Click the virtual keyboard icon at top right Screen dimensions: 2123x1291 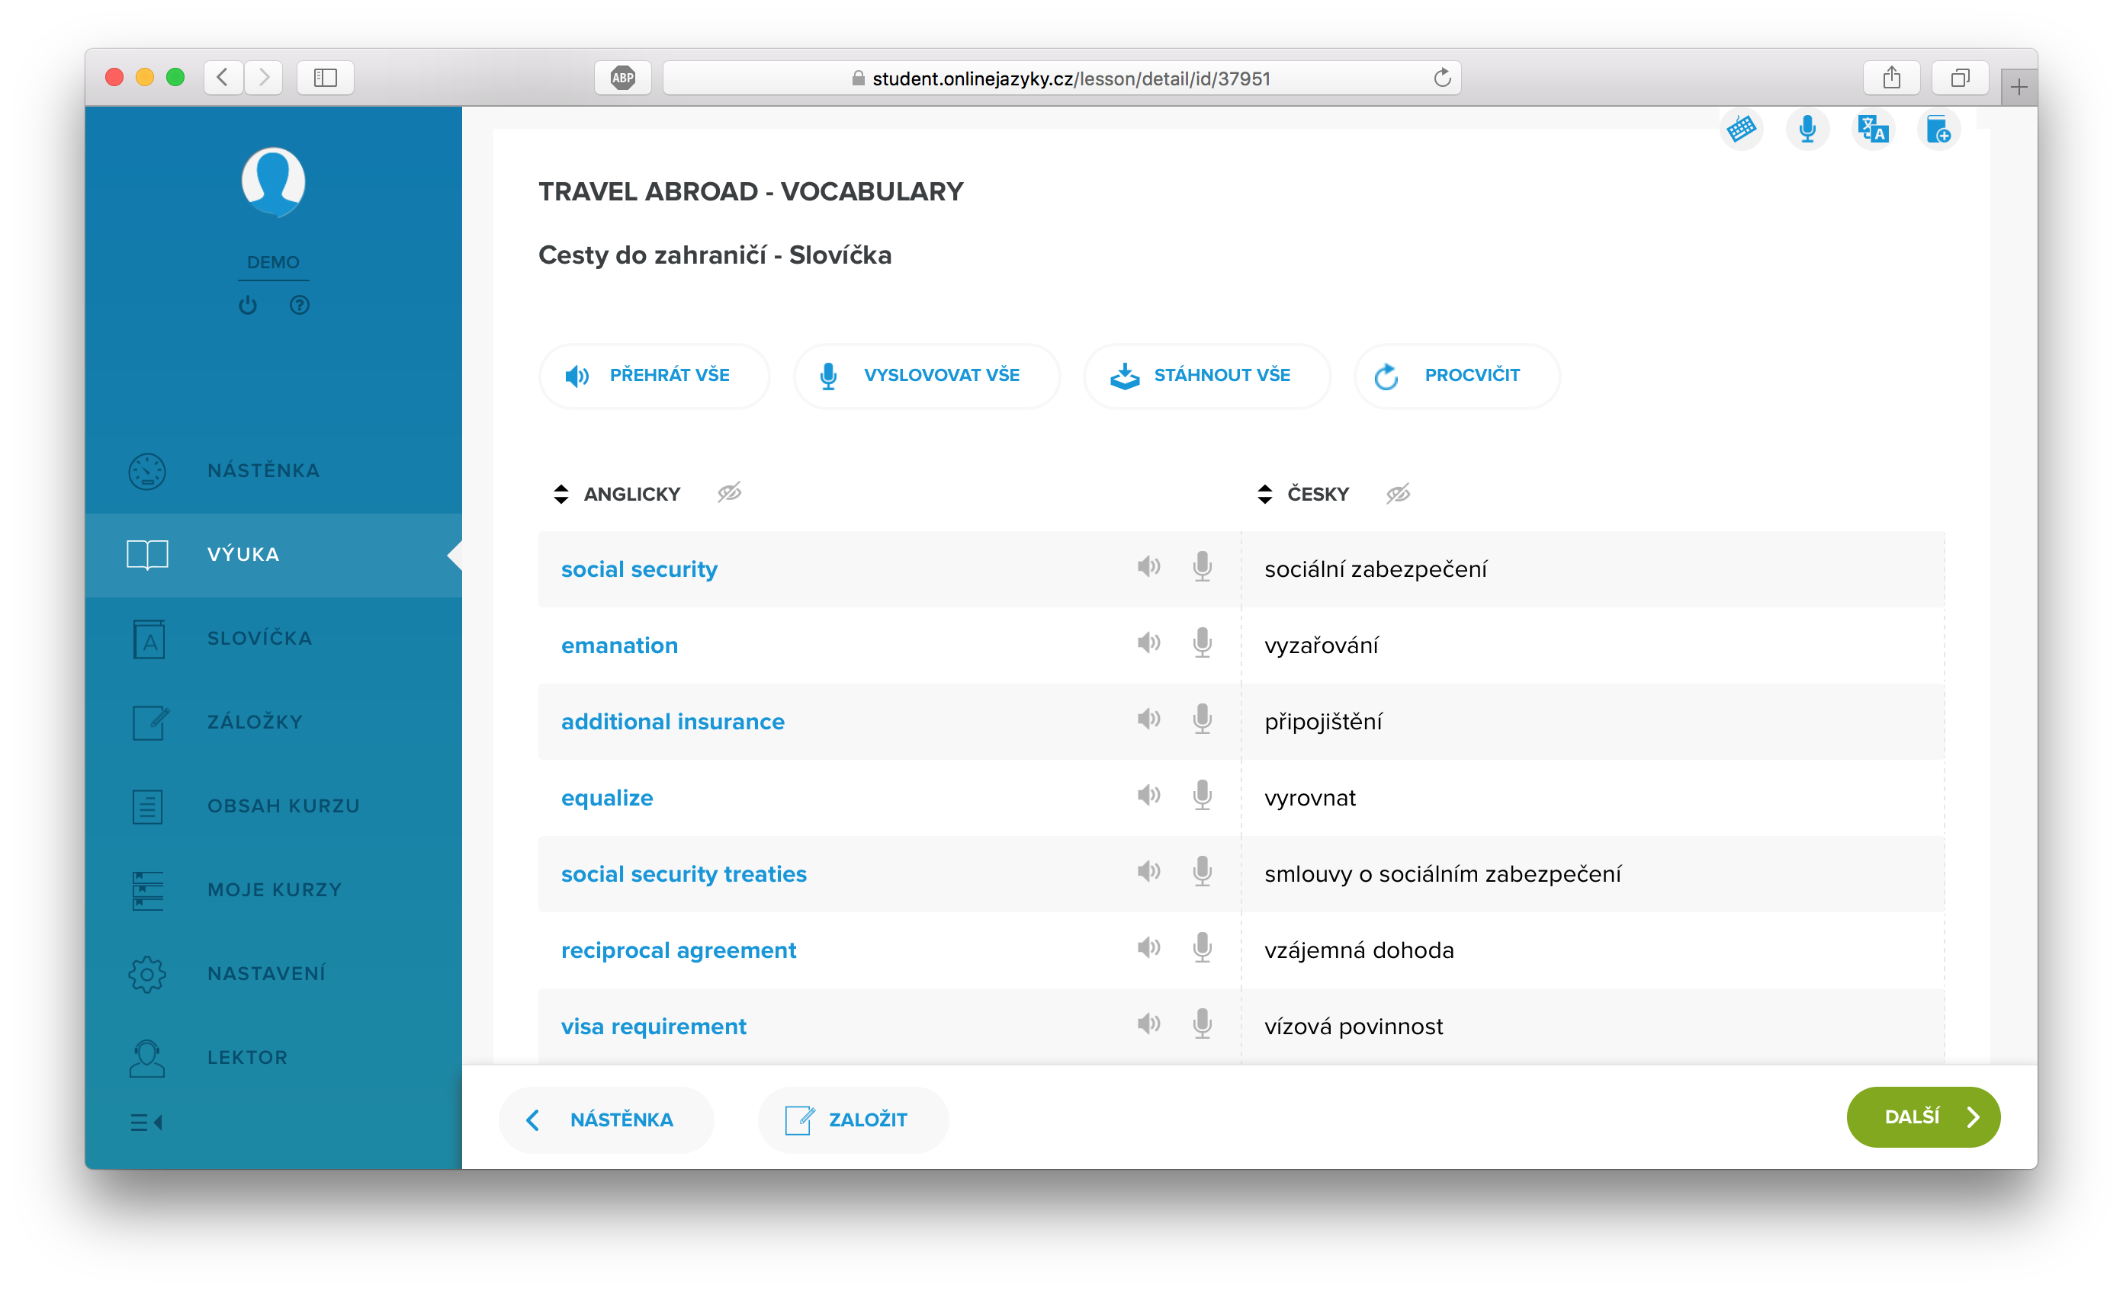1741,130
